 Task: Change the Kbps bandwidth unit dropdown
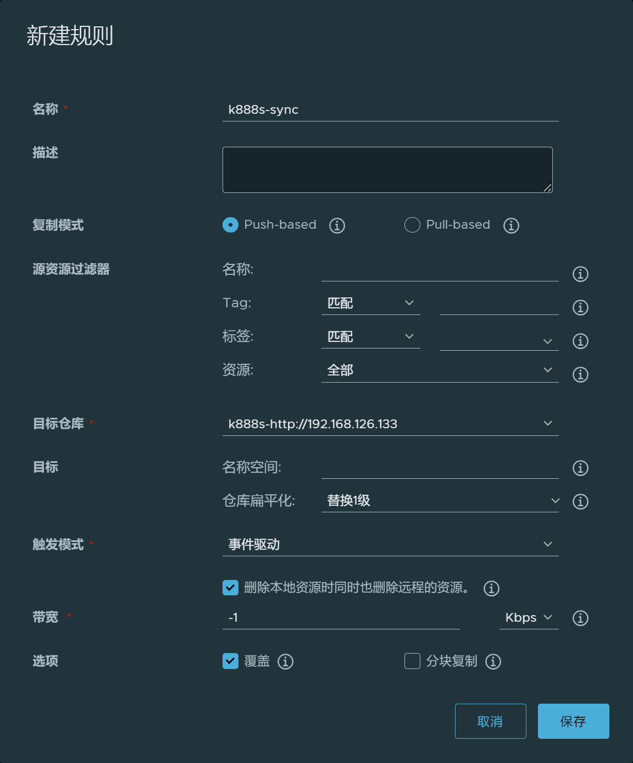pos(528,618)
